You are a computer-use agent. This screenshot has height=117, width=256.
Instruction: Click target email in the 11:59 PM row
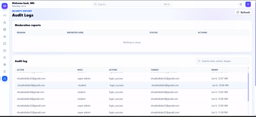coord(165,113)
